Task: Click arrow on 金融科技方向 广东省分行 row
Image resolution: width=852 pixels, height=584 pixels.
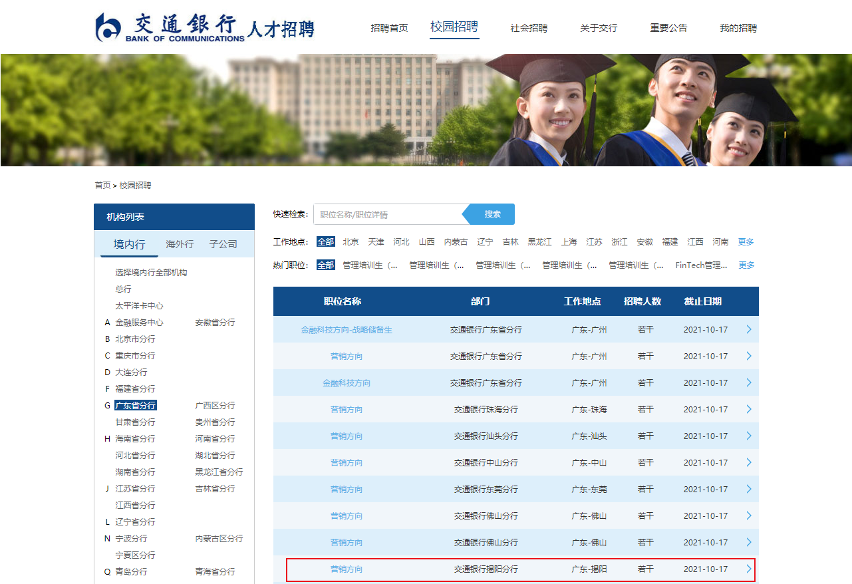Action: [749, 382]
